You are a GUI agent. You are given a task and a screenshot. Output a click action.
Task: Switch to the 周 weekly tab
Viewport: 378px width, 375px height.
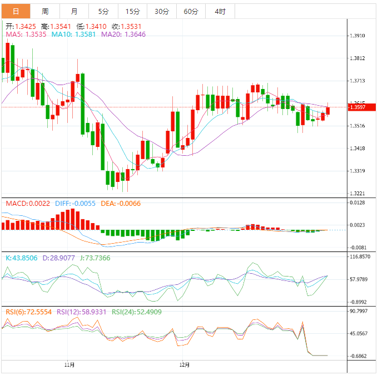(45, 11)
